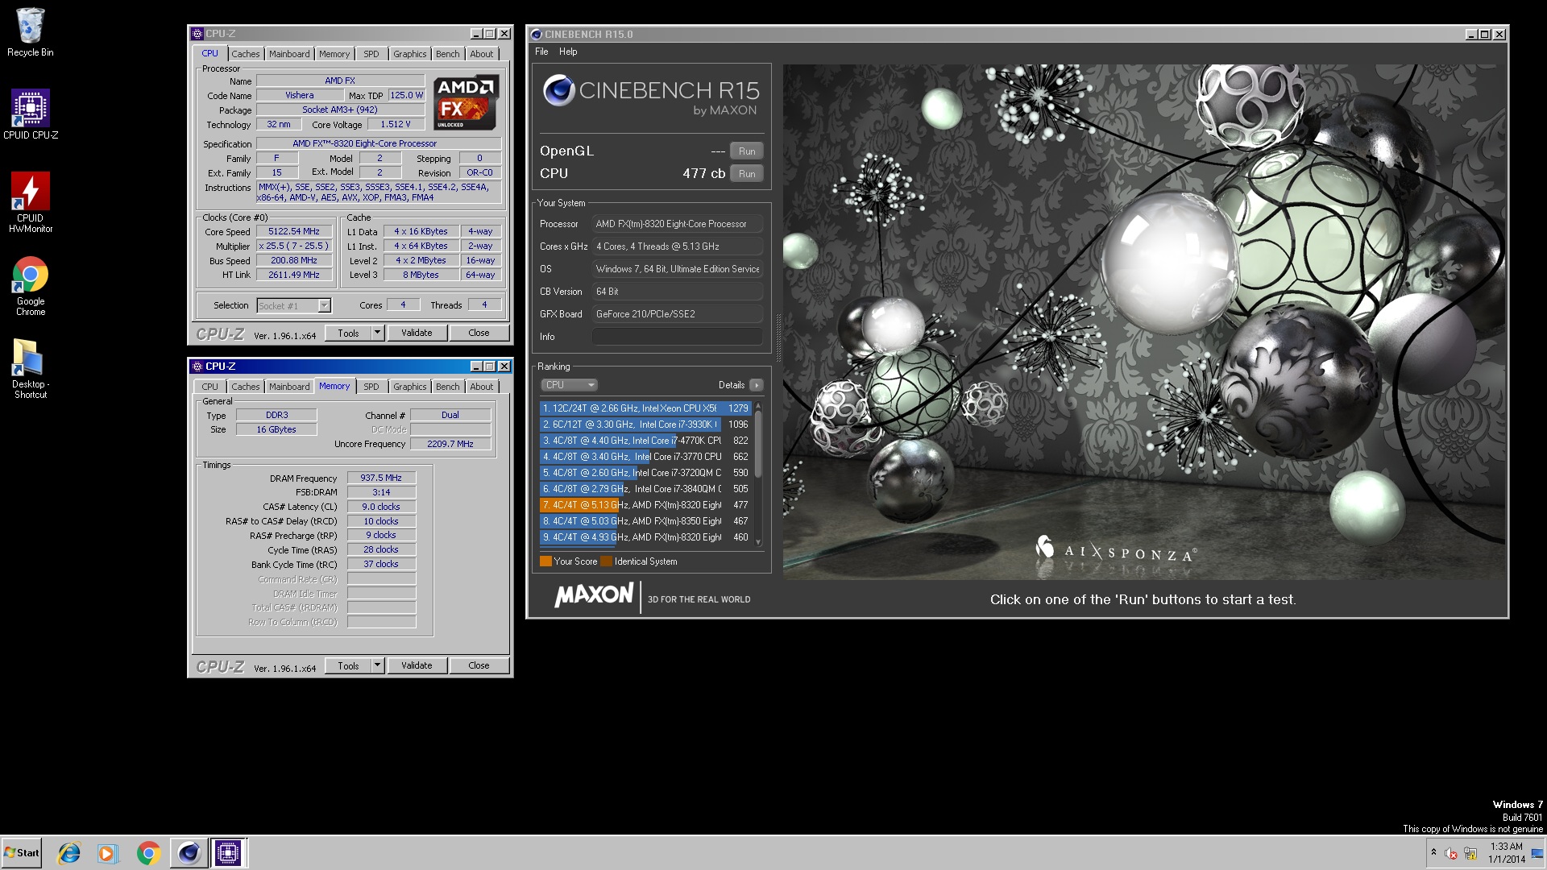Switch to the Cinebench taskbar icon
Image resolution: width=1547 pixels, height=870 pixels.
click(189, 853)
